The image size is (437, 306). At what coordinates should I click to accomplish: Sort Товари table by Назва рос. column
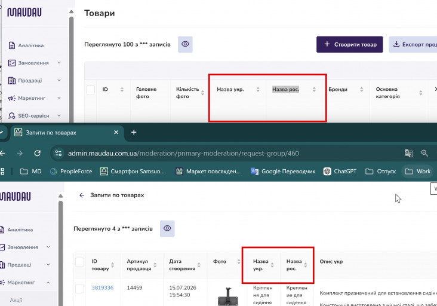pos(314,89)
